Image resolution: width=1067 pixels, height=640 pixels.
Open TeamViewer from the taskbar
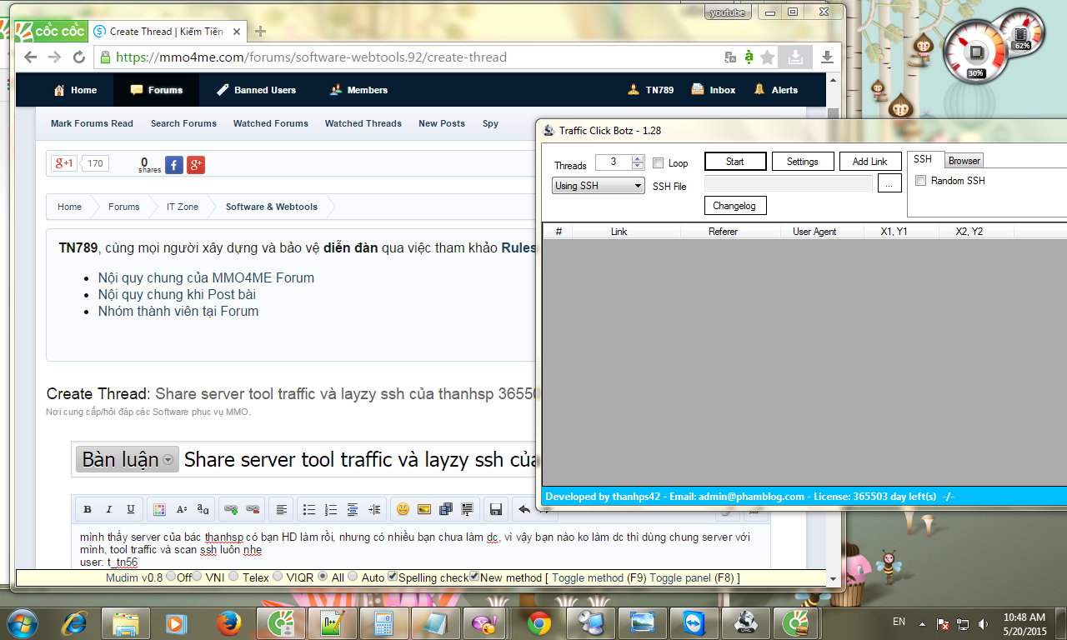(x=693, y=622)
